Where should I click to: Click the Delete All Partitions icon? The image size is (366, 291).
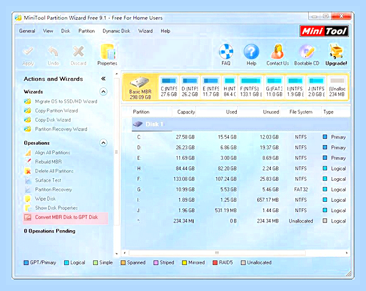click(28, 171)
